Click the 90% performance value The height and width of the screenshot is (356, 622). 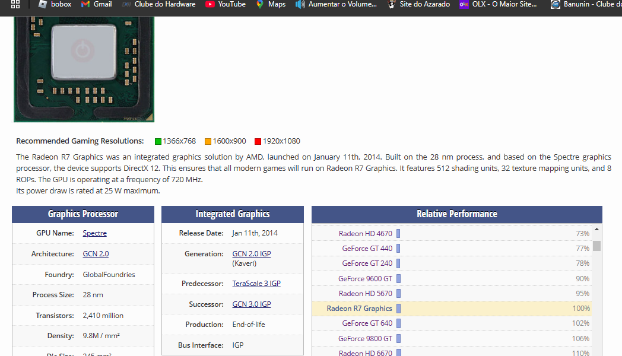click(x=582, y=279)
